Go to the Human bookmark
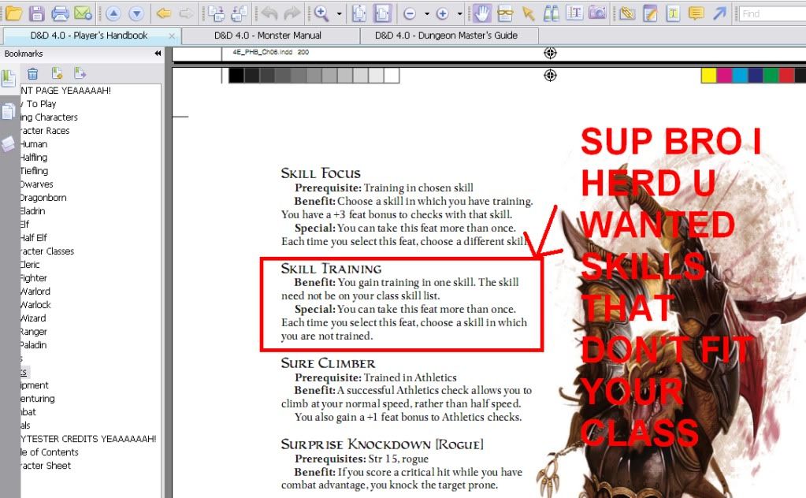806x498 pixels. click(x=34, y=144)
